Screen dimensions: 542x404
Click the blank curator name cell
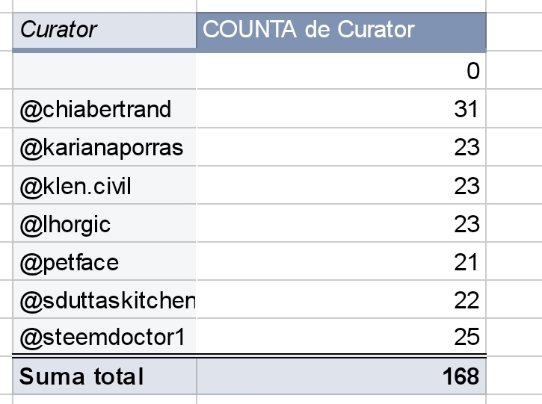point(105,71)
